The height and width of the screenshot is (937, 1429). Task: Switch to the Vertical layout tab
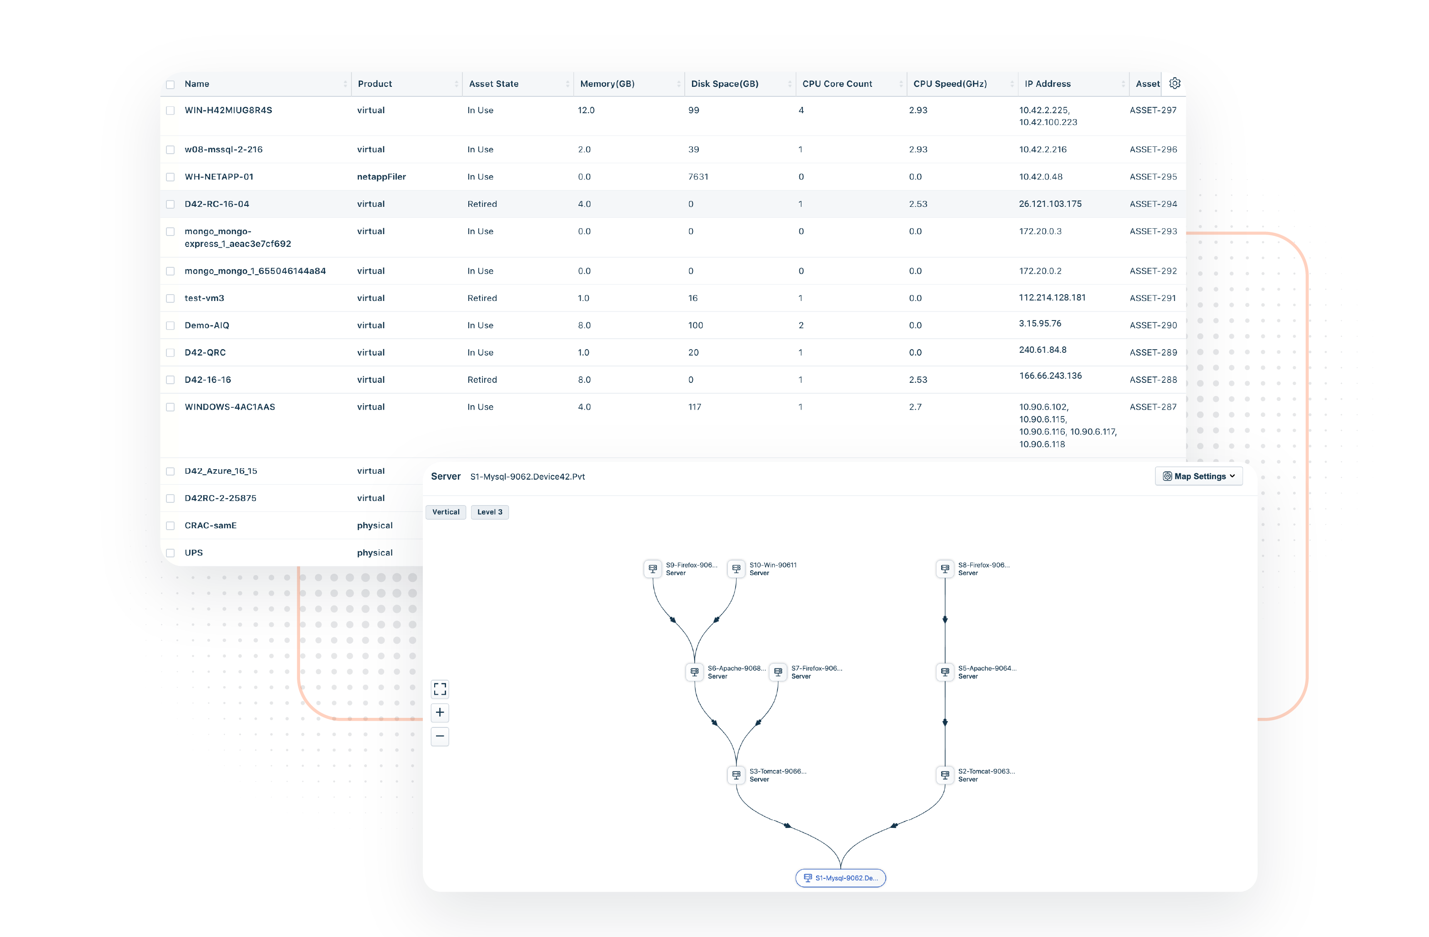(x=446, y=512)
